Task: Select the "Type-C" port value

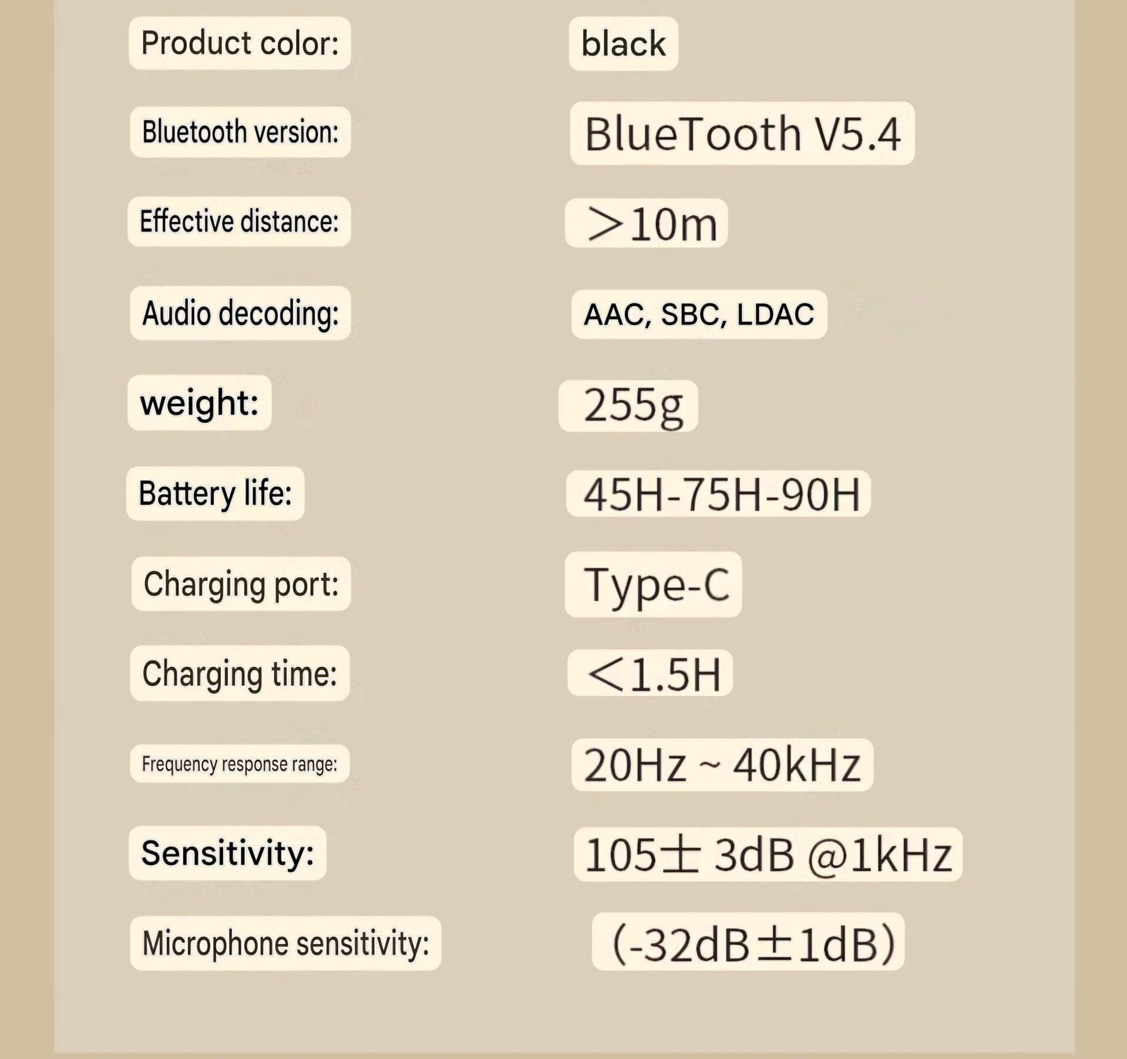Action: tap(653, 585)
